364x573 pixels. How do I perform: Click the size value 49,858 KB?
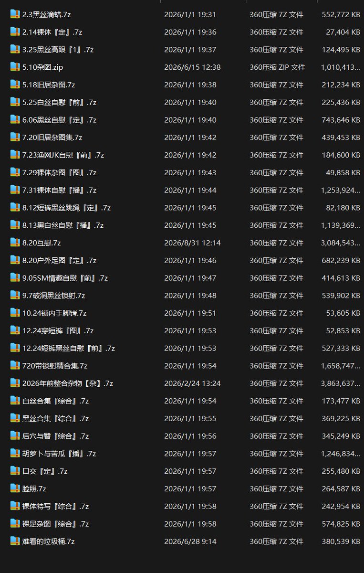click(343, 173)
